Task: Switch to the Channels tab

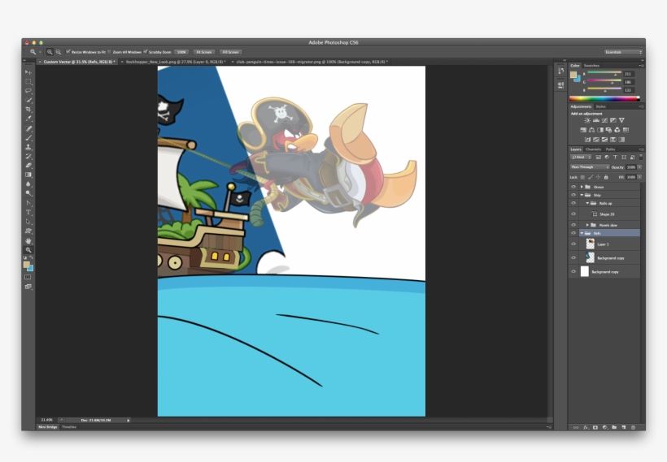Action: [x=593, y=149]
